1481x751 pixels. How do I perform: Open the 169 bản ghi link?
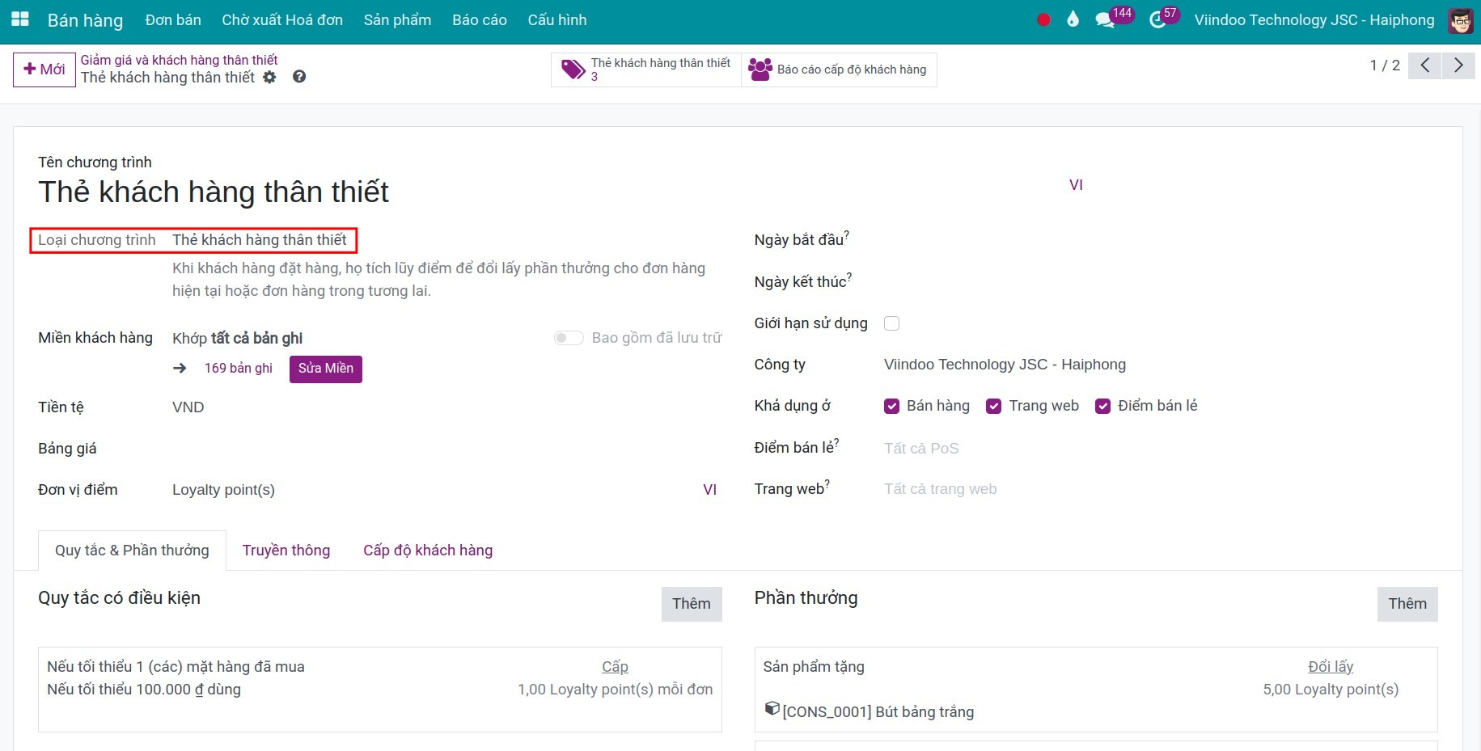click(x=238, y=369)
